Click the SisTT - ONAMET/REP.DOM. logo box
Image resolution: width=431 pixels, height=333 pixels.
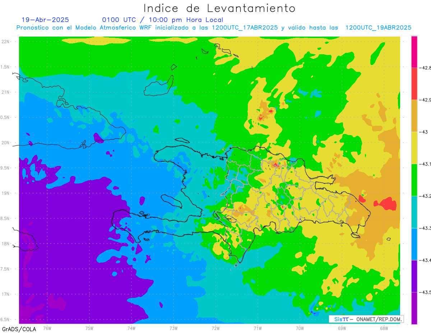(x=366, y=319)
